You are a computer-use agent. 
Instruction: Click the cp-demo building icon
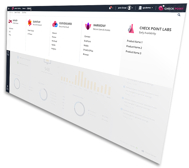coord(140,8)
